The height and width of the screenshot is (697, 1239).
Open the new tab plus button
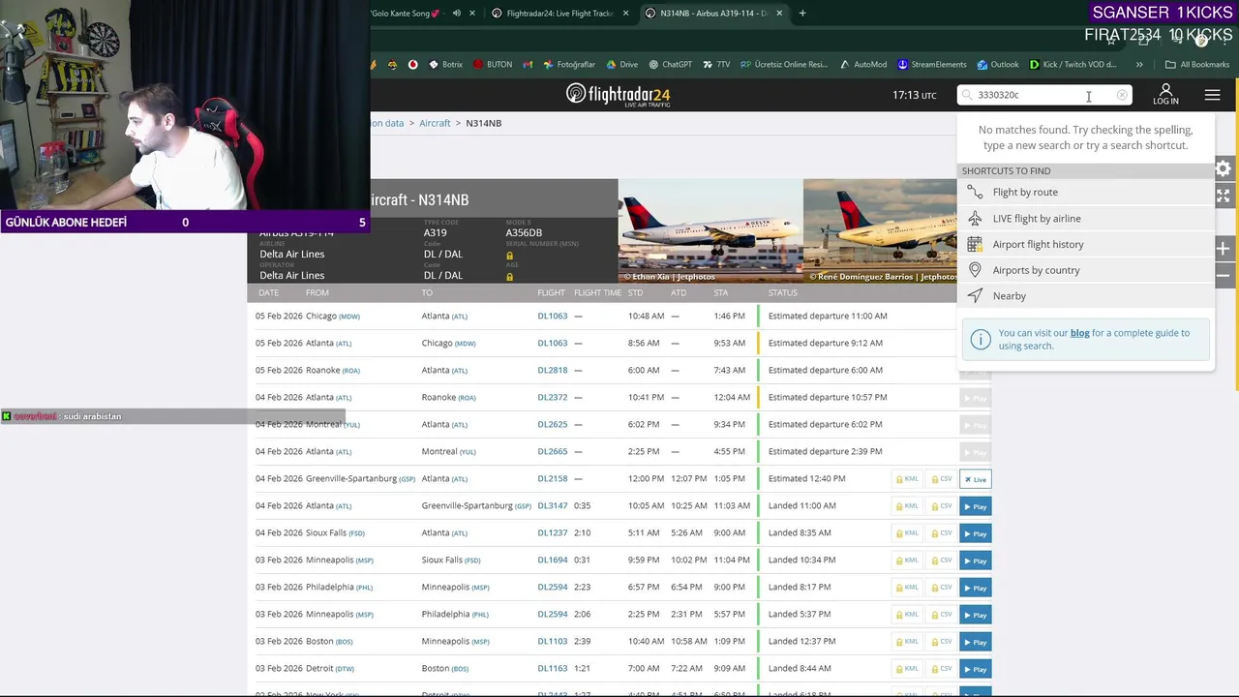[802, 14]
